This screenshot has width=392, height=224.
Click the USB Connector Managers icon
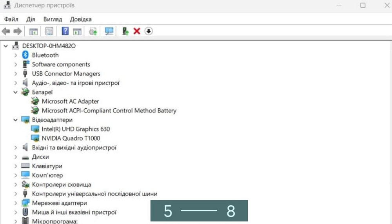pos(25,73)
